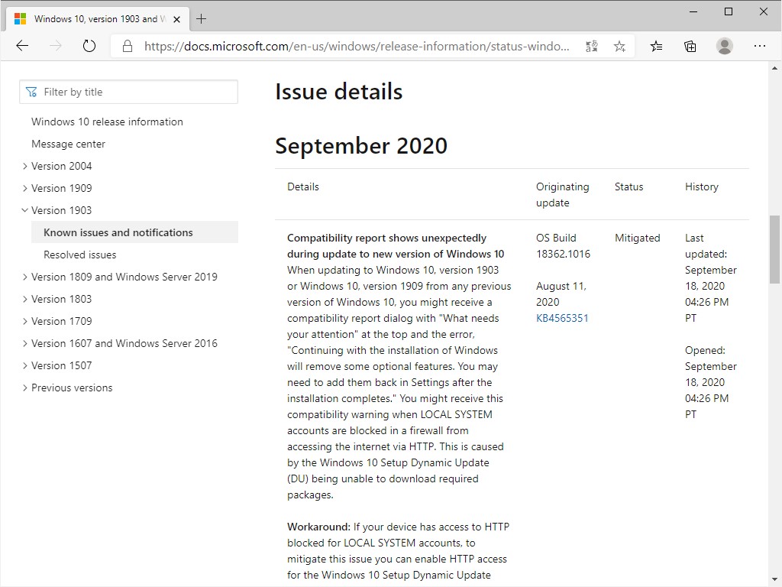This screenshot has height=587, width=782.
Task: Reload the page with the refresh icon
Action: [89, 46]
